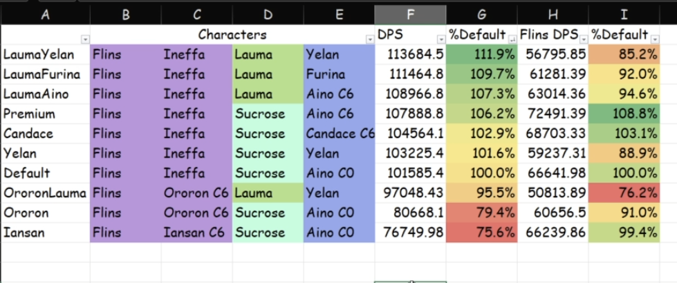Select DPS value 103225.4
Screen dimensions: 677x283
[x=411, y=153]
